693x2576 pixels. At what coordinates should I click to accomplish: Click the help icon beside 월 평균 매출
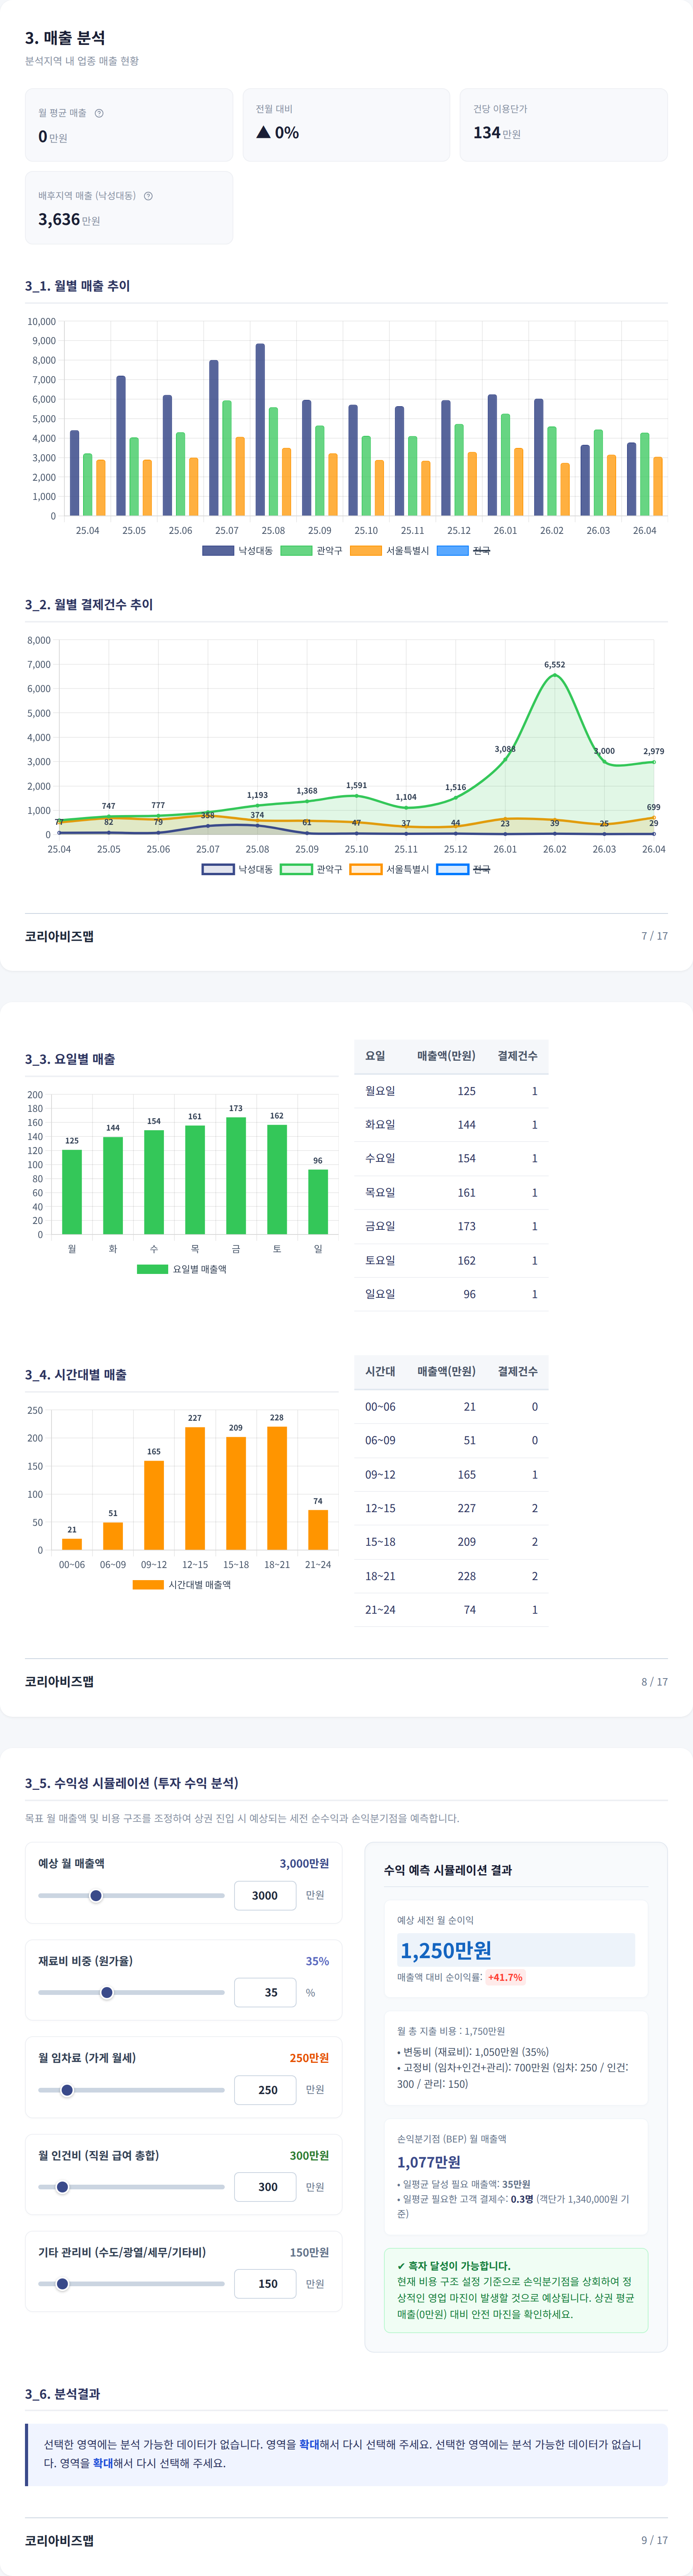coord(99,113)
